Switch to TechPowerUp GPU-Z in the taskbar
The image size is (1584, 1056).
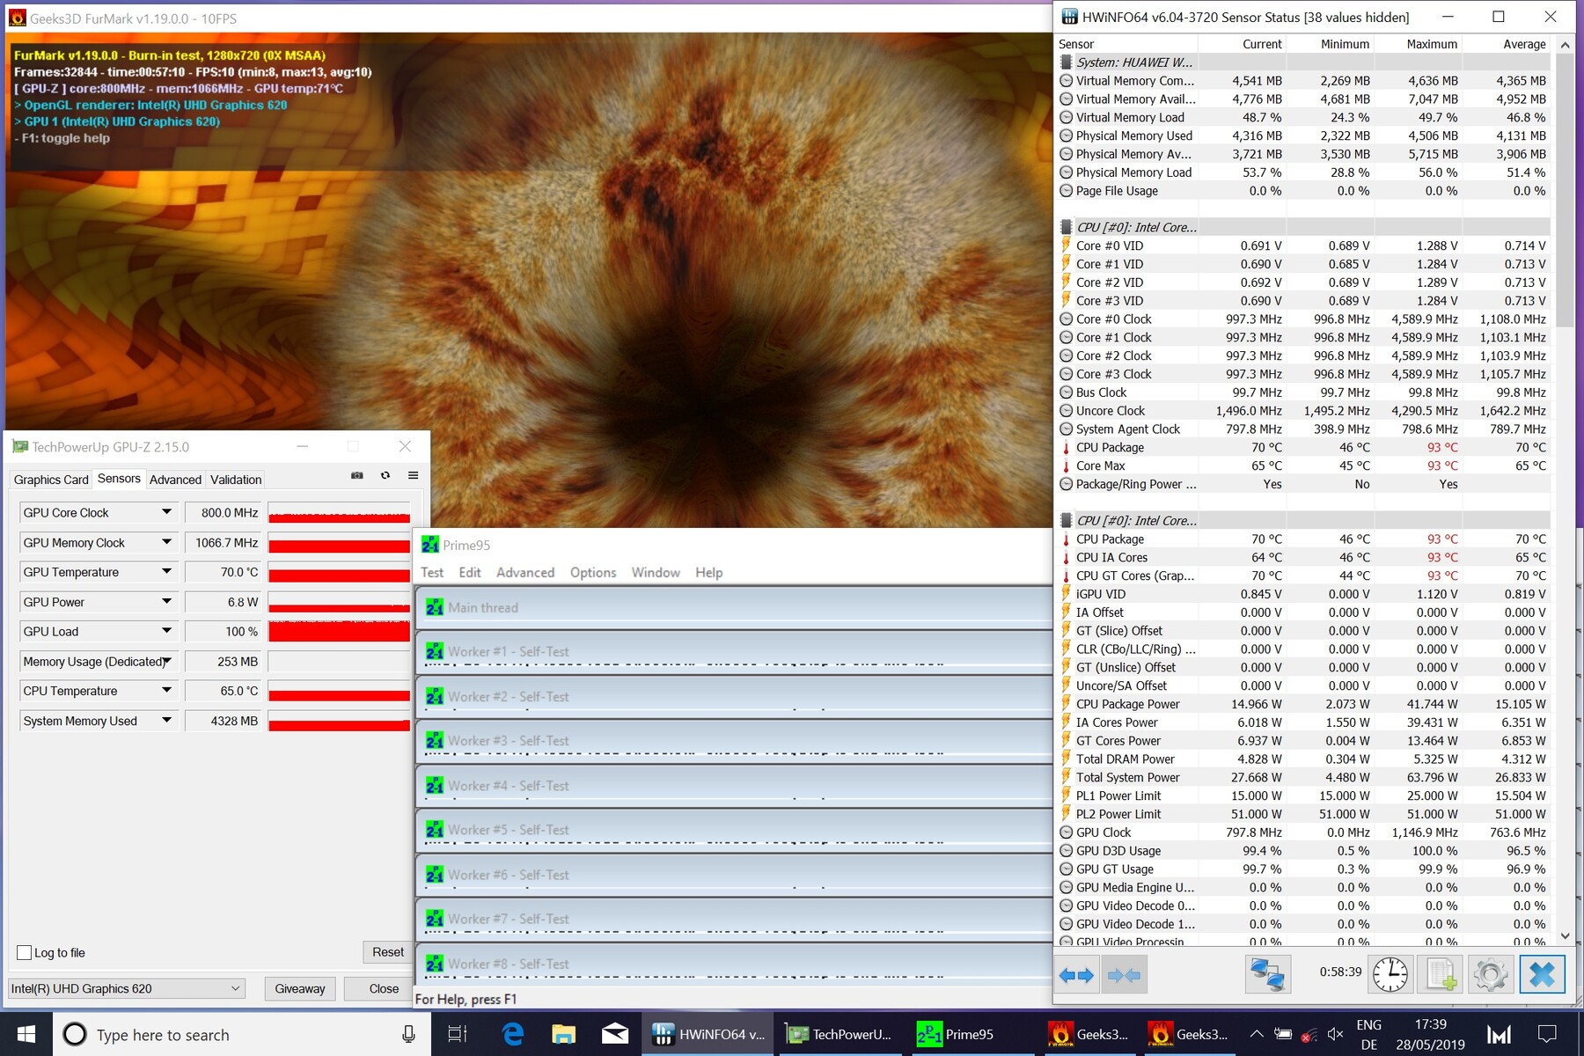click(839, 1034)
